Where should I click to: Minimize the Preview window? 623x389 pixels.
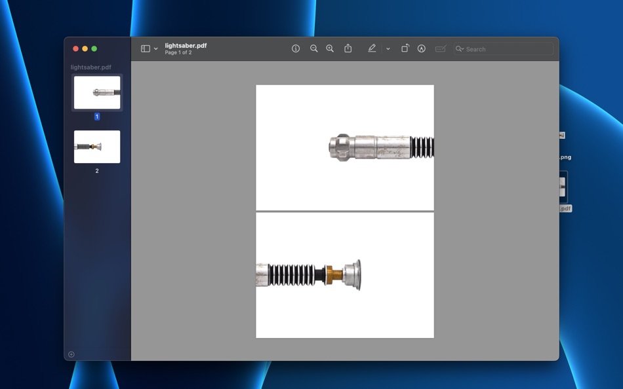pos(85,49)
